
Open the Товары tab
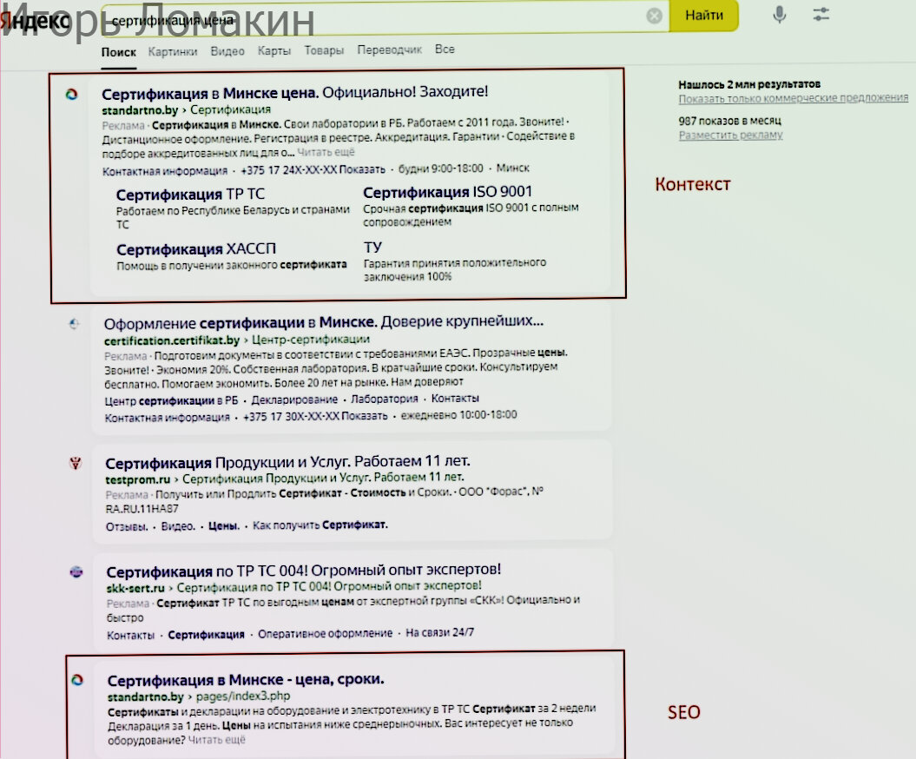(x=324, y=50)
